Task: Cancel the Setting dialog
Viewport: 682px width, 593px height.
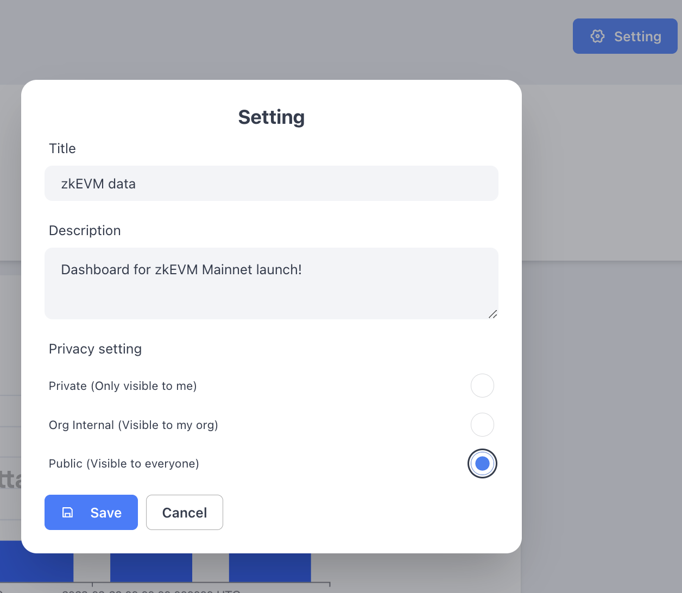Action: point(185,512)
